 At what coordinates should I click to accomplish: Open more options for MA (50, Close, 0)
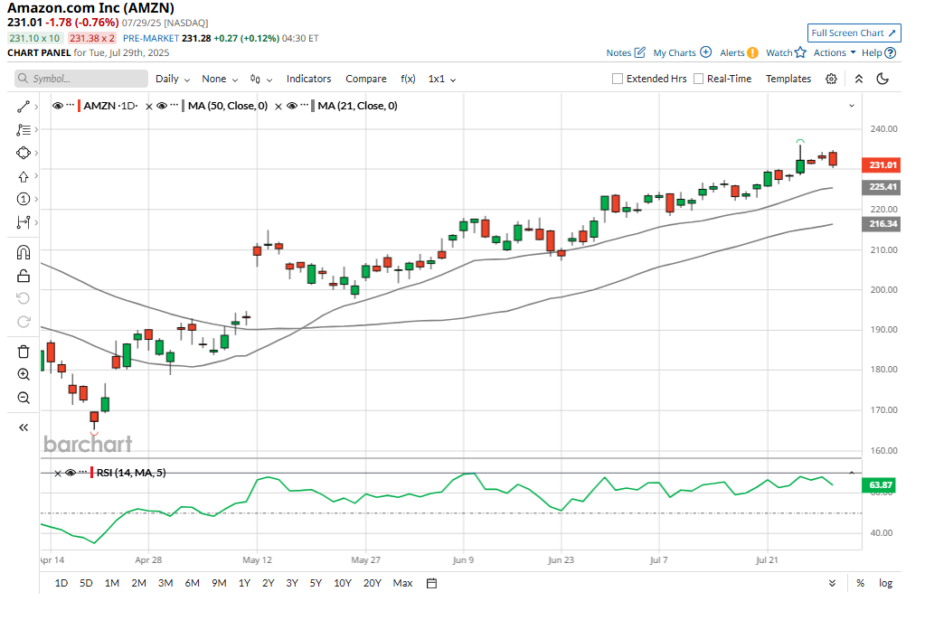click(174, 106)
